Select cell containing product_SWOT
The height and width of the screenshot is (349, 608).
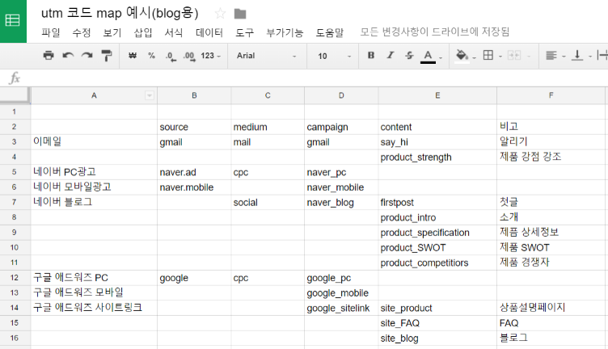tap(437, 247)
